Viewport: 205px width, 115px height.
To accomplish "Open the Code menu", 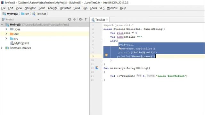I will point(42,8).
